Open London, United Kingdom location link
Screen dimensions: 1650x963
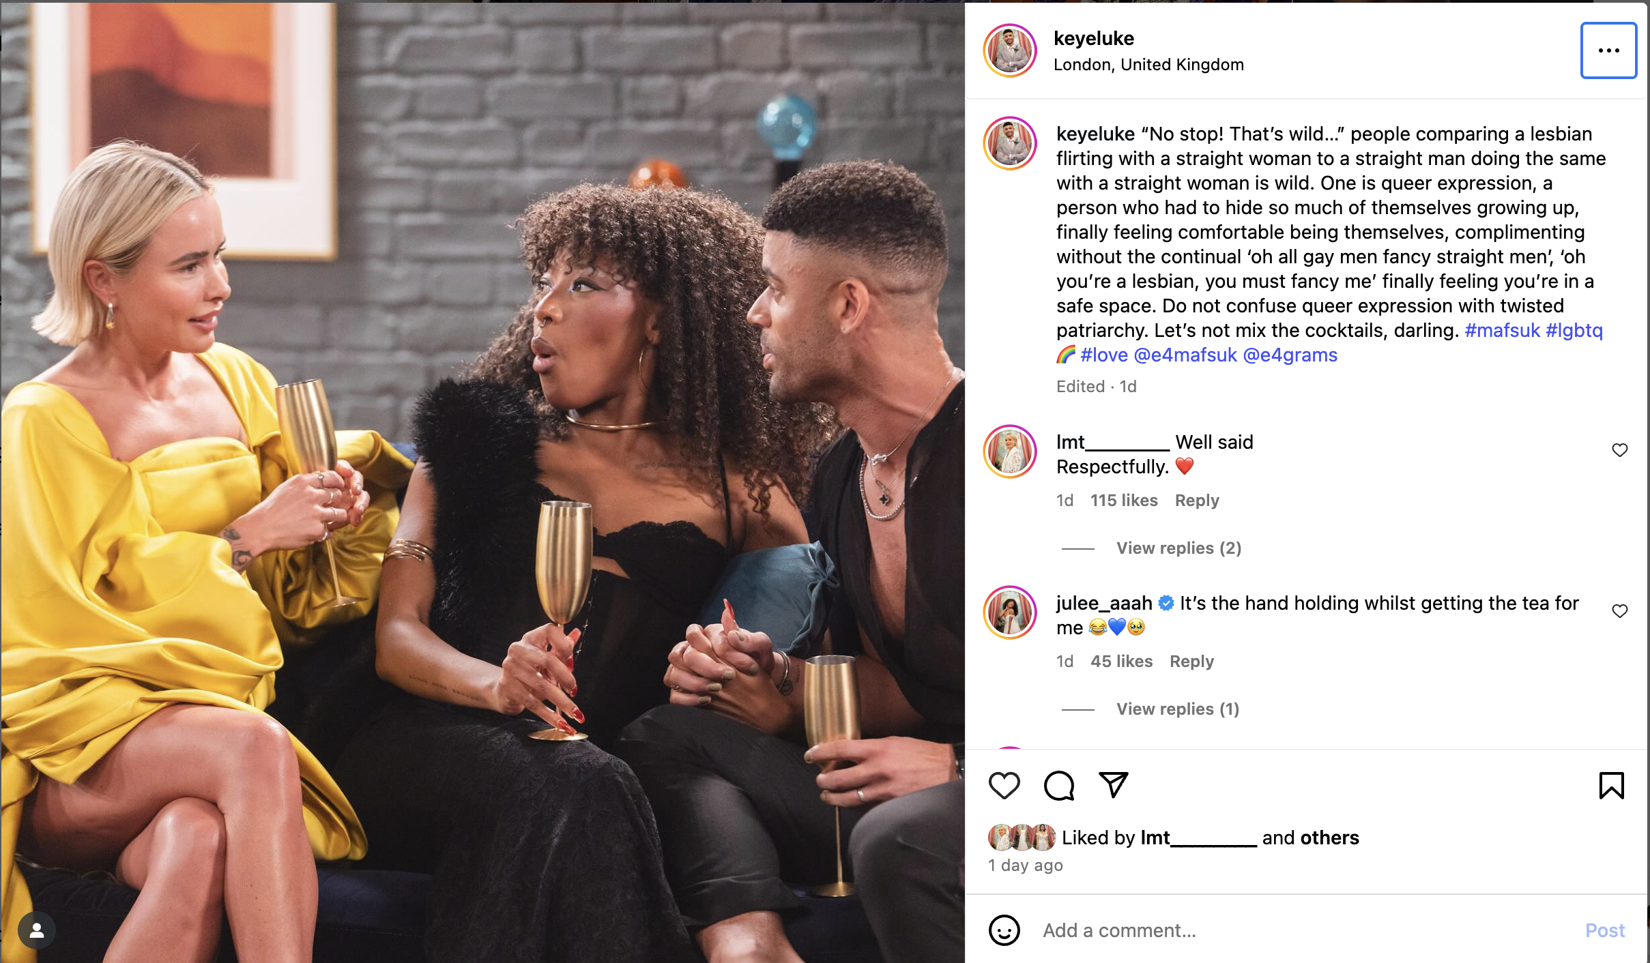(1148, 65)
